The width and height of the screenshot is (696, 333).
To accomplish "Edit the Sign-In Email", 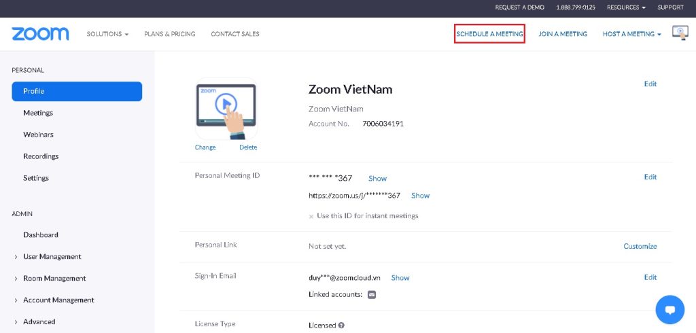I will 650,277.
